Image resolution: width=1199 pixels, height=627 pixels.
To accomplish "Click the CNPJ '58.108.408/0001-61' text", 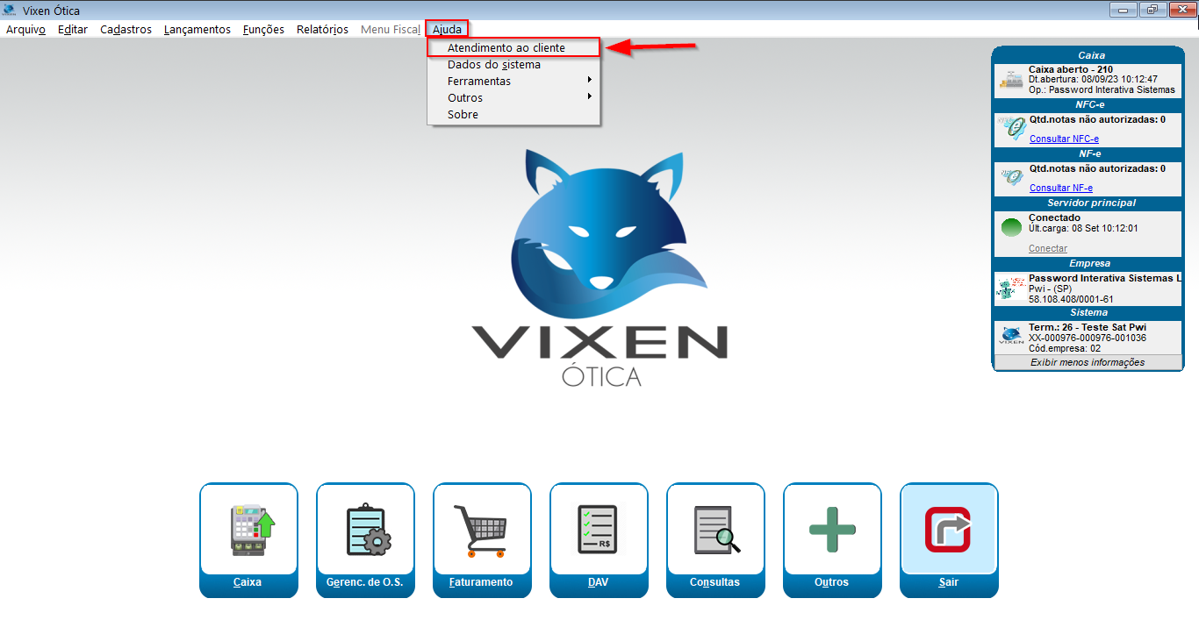I will tap(1072, 299).
